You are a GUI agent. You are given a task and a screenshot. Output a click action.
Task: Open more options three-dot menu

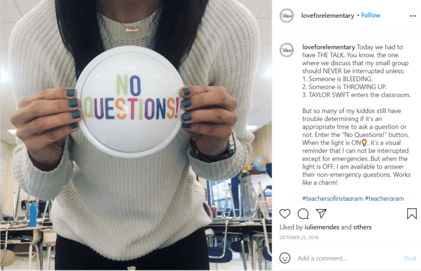413,16
